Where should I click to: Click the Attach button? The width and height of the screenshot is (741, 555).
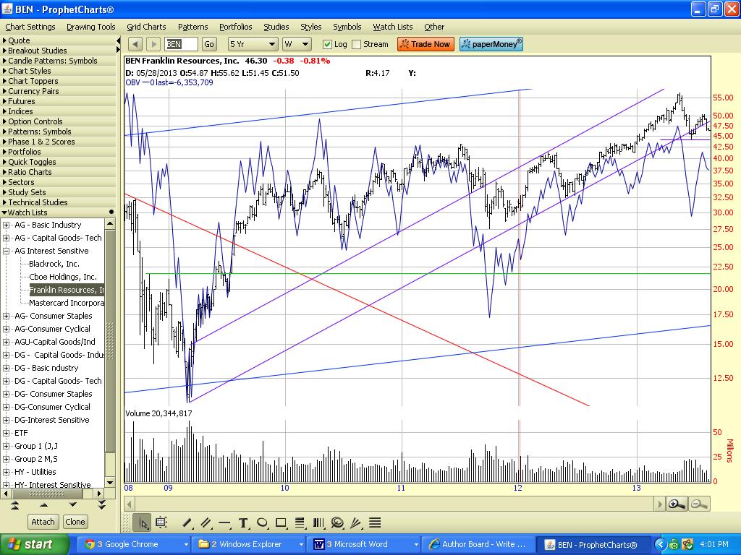tap(43, 522)
